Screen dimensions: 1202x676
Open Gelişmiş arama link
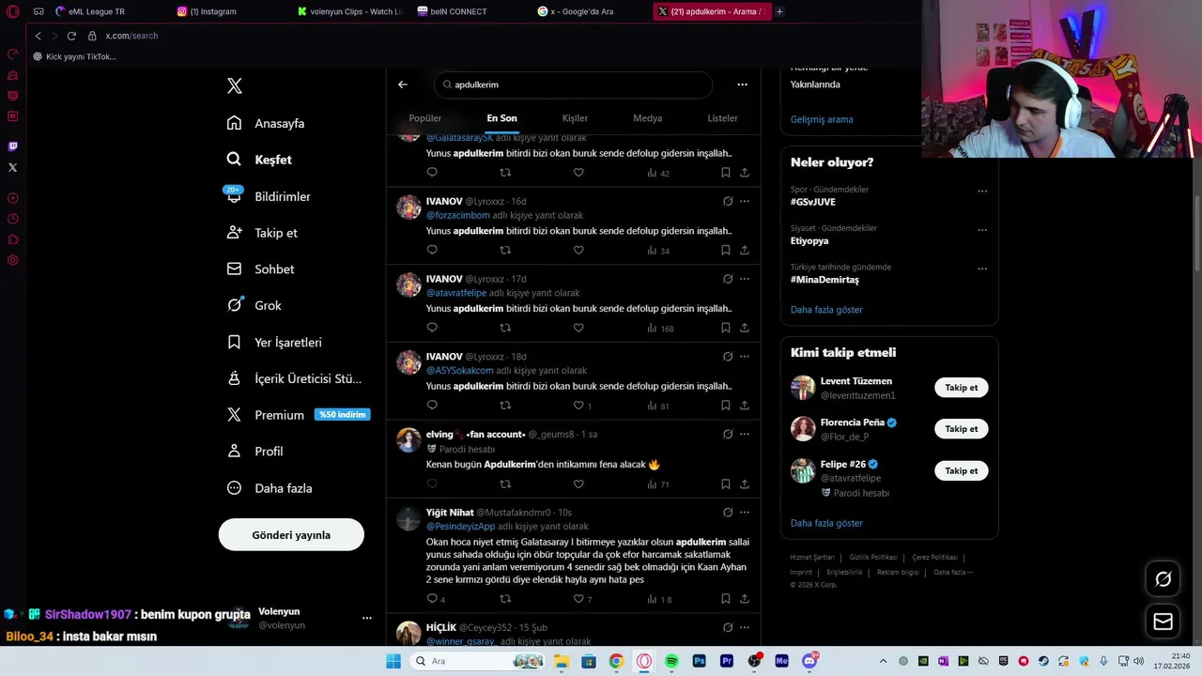(x=822, y=119)
